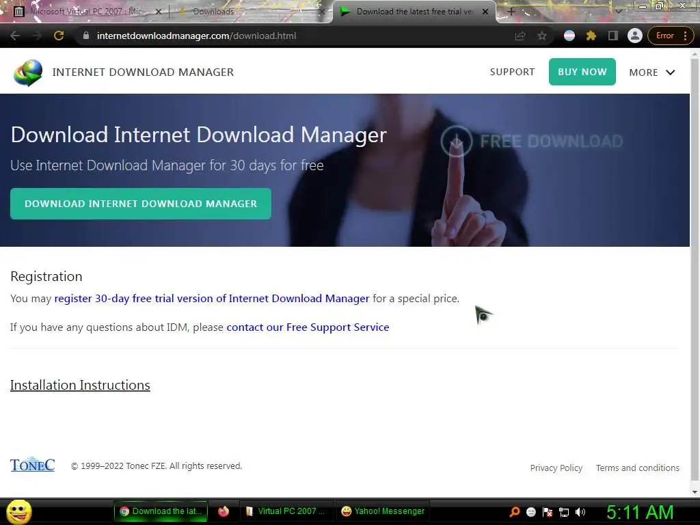Click the browser back arrow
Image resolution: width=700 pixels, height=525 pixels.
(x=15, y=36)
